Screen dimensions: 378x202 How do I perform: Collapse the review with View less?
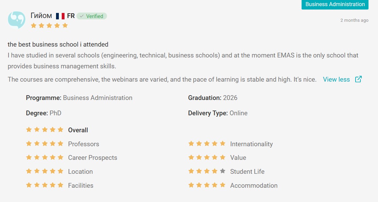(x=336, y=79)
